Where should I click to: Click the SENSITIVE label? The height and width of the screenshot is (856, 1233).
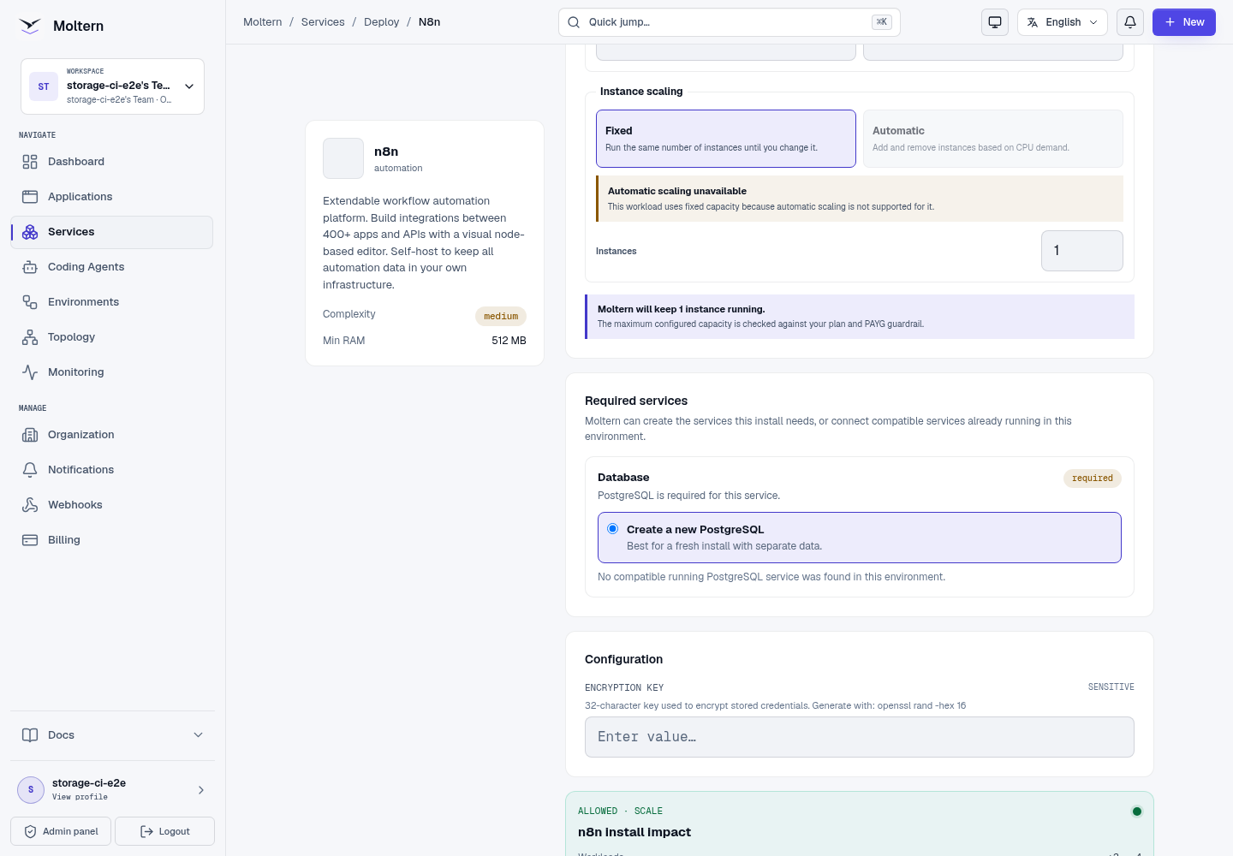tap(1111, 687)
